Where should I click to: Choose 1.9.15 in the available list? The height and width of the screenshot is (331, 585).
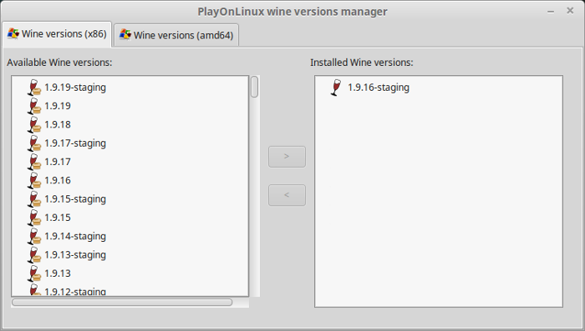[x=58, y=218]
